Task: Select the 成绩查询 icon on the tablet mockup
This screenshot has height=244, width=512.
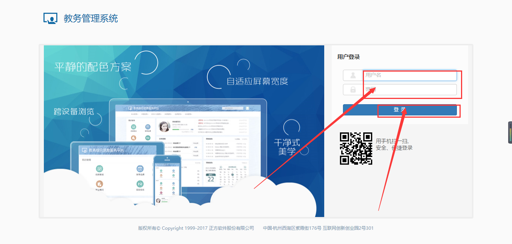Action: (99, 169)
